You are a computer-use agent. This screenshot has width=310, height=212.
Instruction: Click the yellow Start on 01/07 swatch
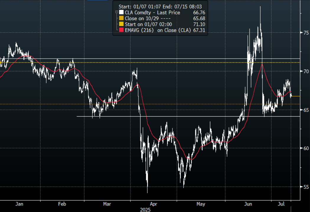pos(121,24)
